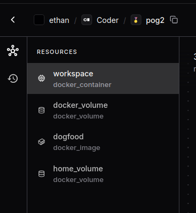Open the resources graph sidebar tab

13,51
